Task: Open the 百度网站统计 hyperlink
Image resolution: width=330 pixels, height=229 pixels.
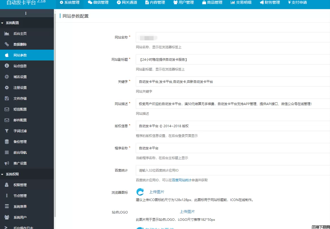Action: tap(182, 180)
